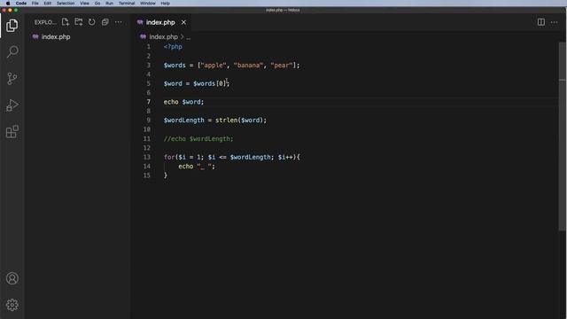567x319 pixels.
Task: Open editor more actions menu
Action: pos(554,22)
